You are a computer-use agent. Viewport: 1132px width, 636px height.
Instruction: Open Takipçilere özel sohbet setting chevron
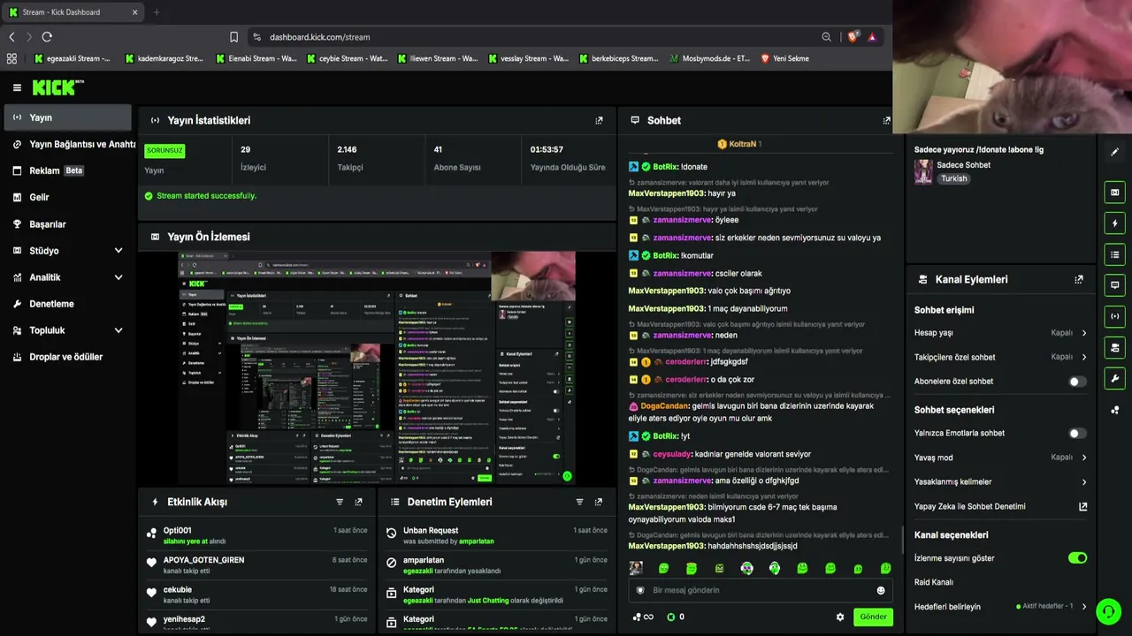[1084, 357]
